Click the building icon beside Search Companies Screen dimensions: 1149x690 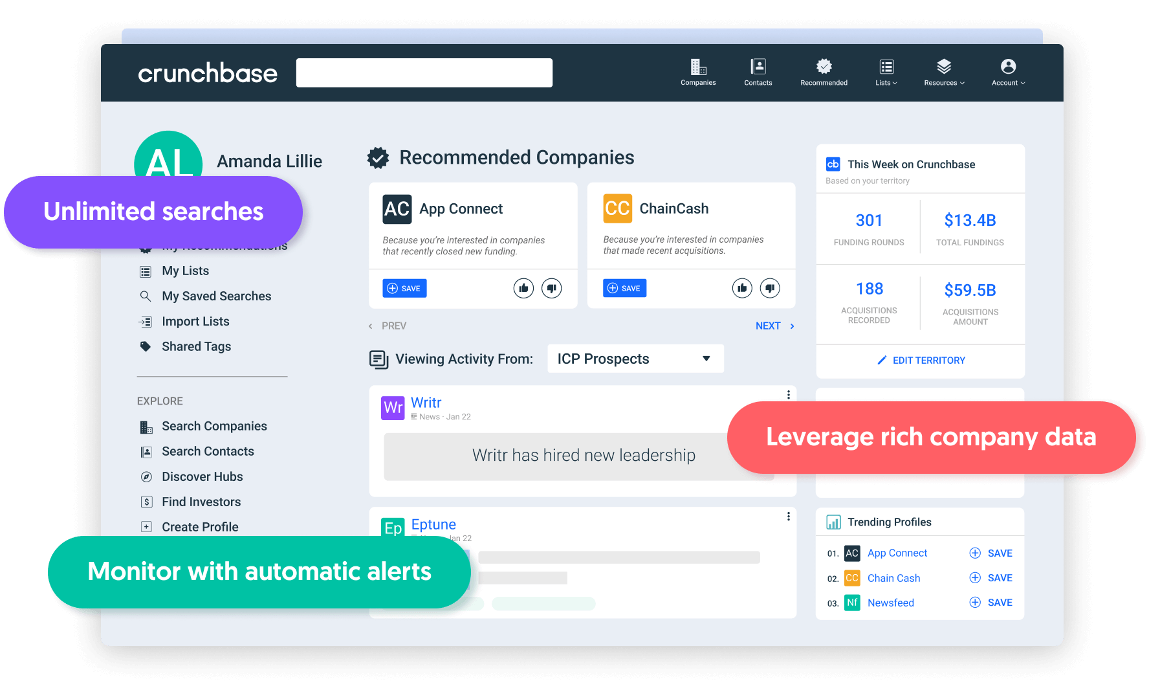pos(146,427)
